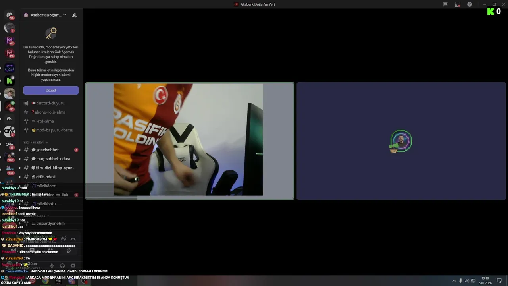Image resolution: width=508 pixels, height=286 pixels.
Task: Collapse the Yönetim Caps category
Action: coord(37,216)
